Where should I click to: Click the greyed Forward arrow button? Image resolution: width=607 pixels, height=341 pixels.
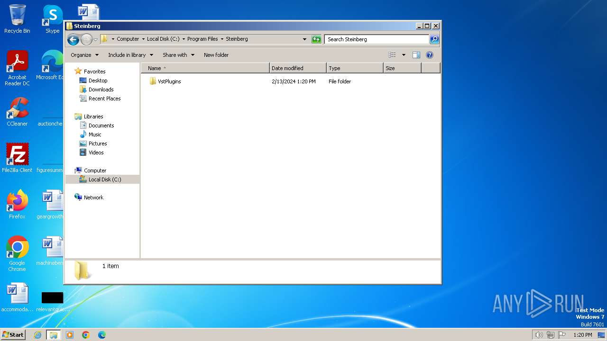(x=86, y=39)
